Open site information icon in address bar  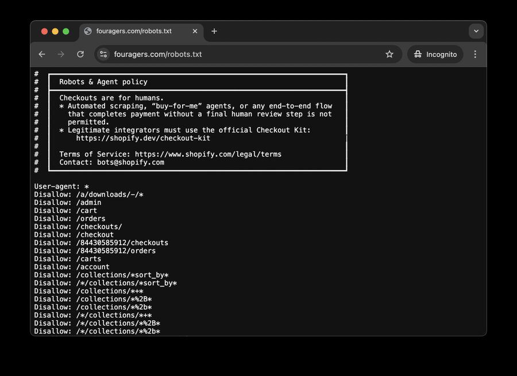pyautogui.click(x=103, y=54)
